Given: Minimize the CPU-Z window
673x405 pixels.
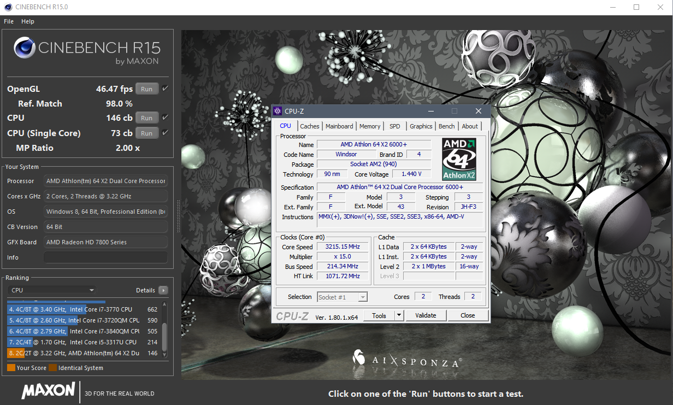Looking at the screenshot, I should [430, 111].
